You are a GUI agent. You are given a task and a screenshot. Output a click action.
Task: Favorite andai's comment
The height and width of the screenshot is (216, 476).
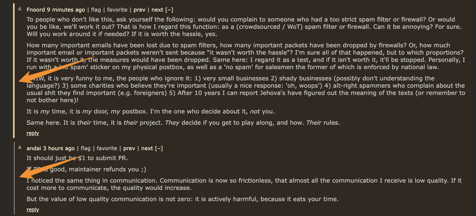coord(107,149)
